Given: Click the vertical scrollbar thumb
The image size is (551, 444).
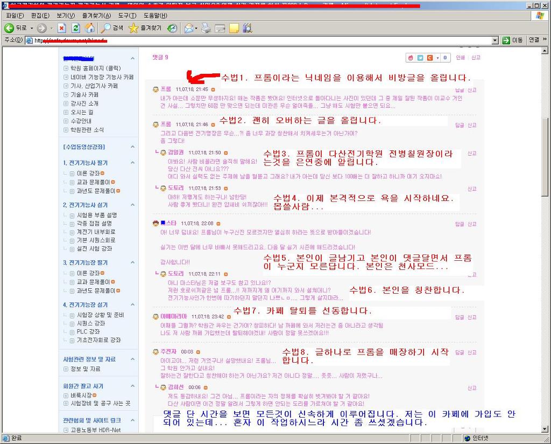Looking at the screenshot, I should tap(545, 157).
